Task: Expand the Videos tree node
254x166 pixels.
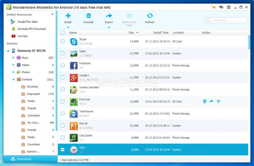Action: coord(14,65)
